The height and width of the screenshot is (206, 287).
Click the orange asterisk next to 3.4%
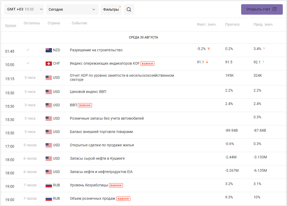pos(264,49)
